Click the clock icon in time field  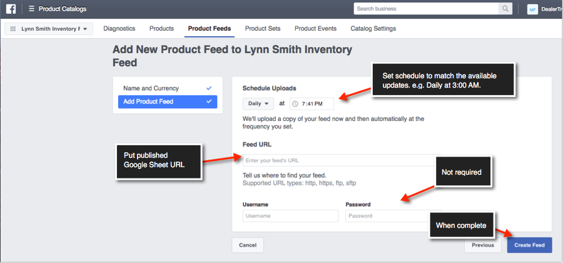click(x=295, y=104)
